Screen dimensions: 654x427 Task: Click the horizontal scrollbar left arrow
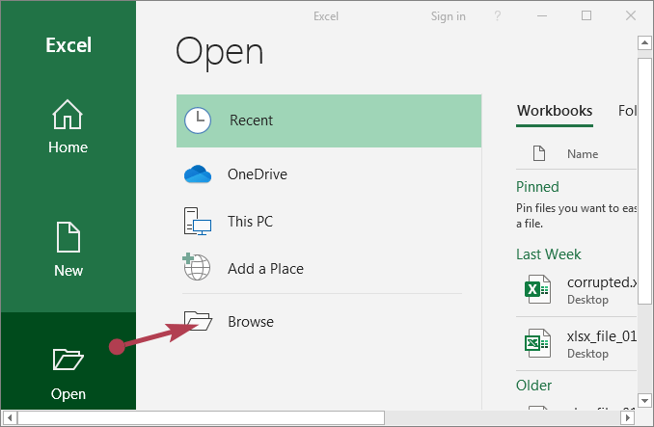tap(10, 417)
